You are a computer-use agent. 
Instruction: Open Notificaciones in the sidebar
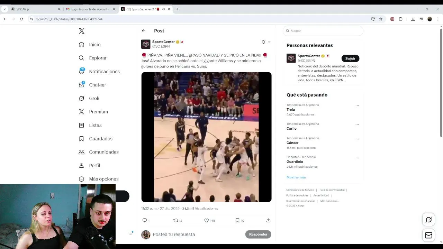(x=99, y=72)
